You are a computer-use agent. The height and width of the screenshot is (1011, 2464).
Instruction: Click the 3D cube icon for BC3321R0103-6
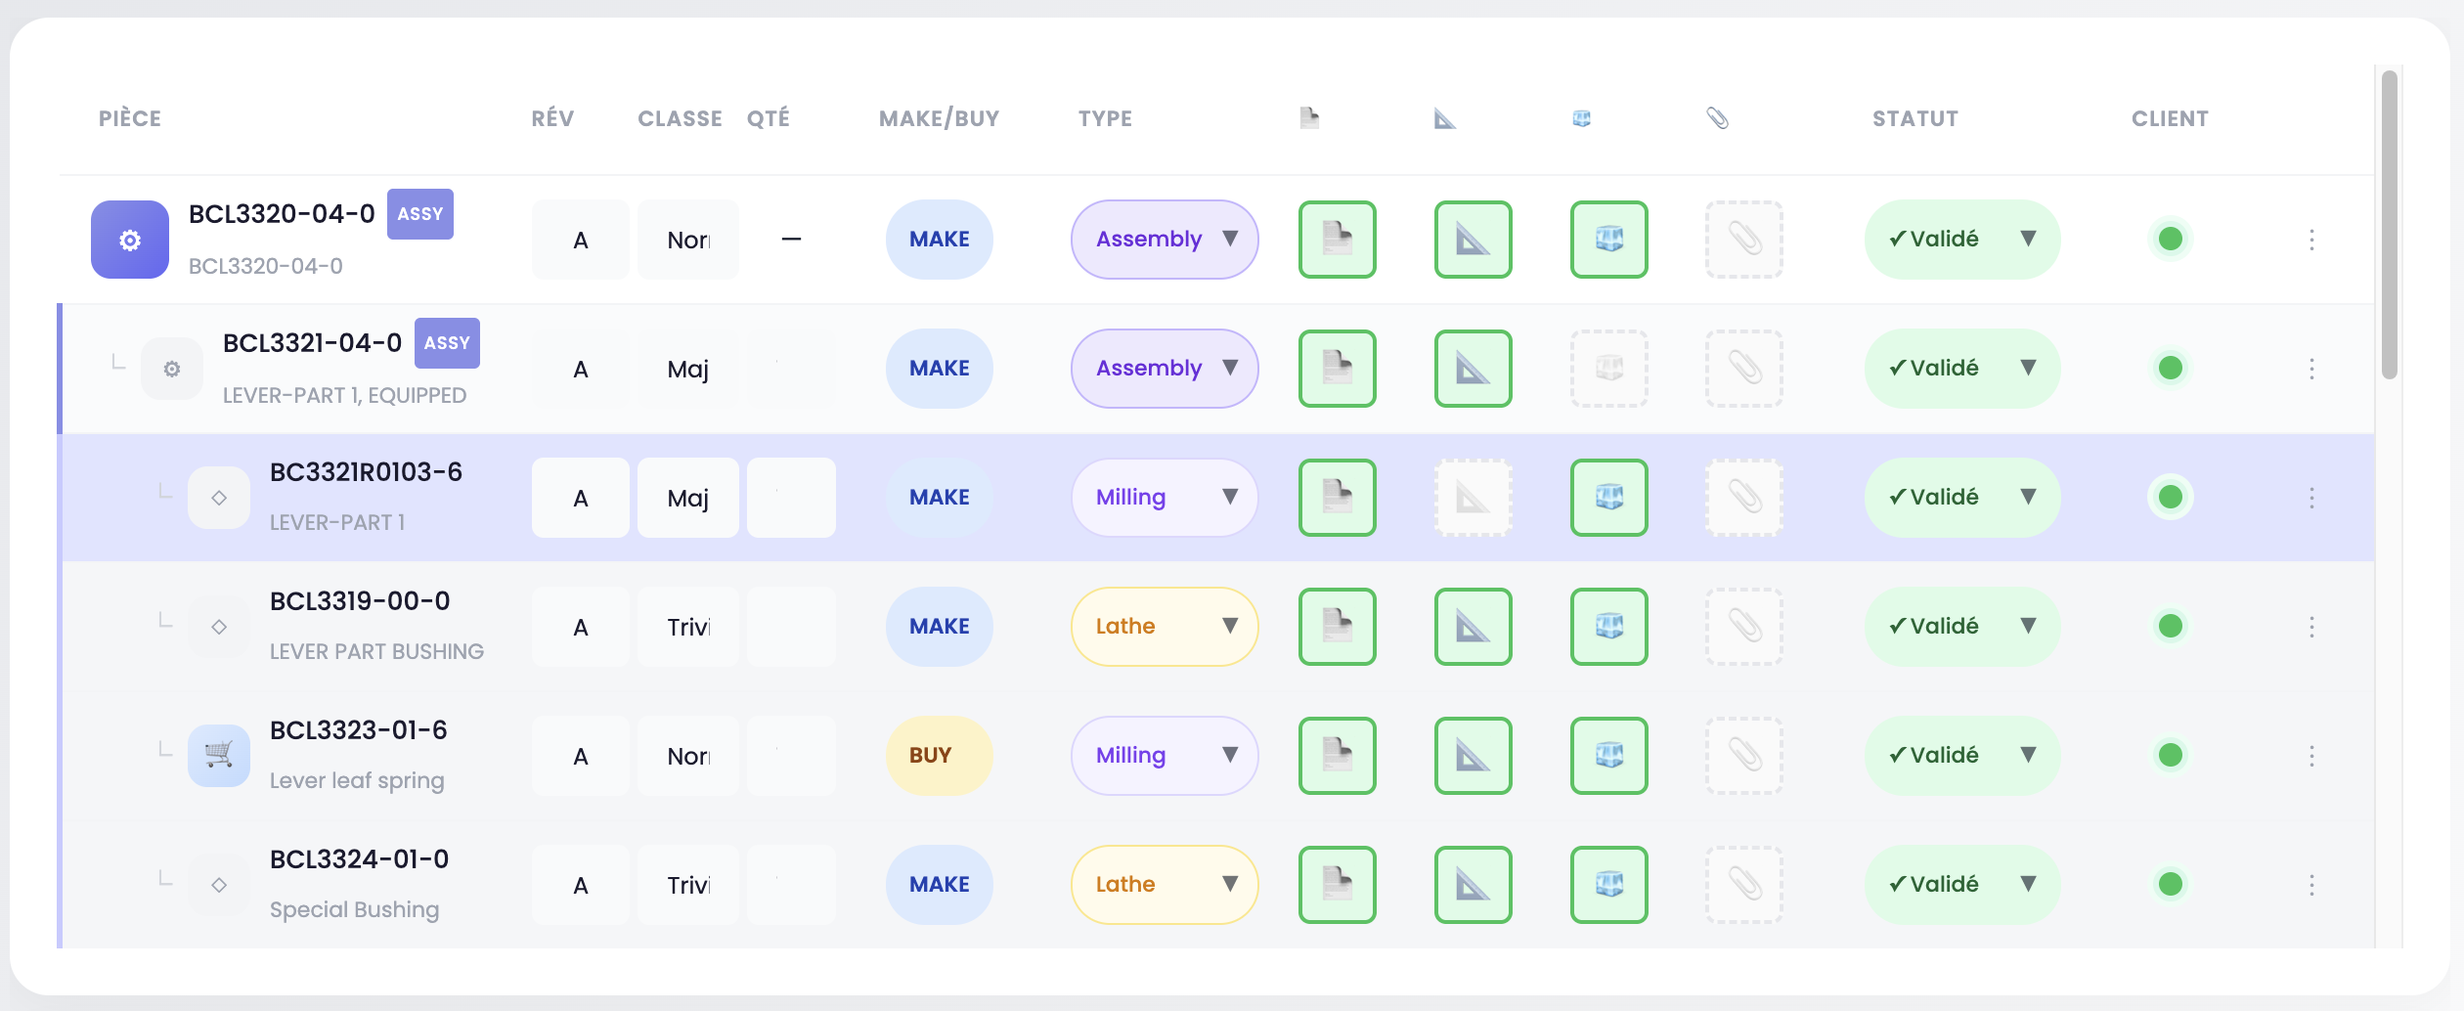pos(1608,498)
